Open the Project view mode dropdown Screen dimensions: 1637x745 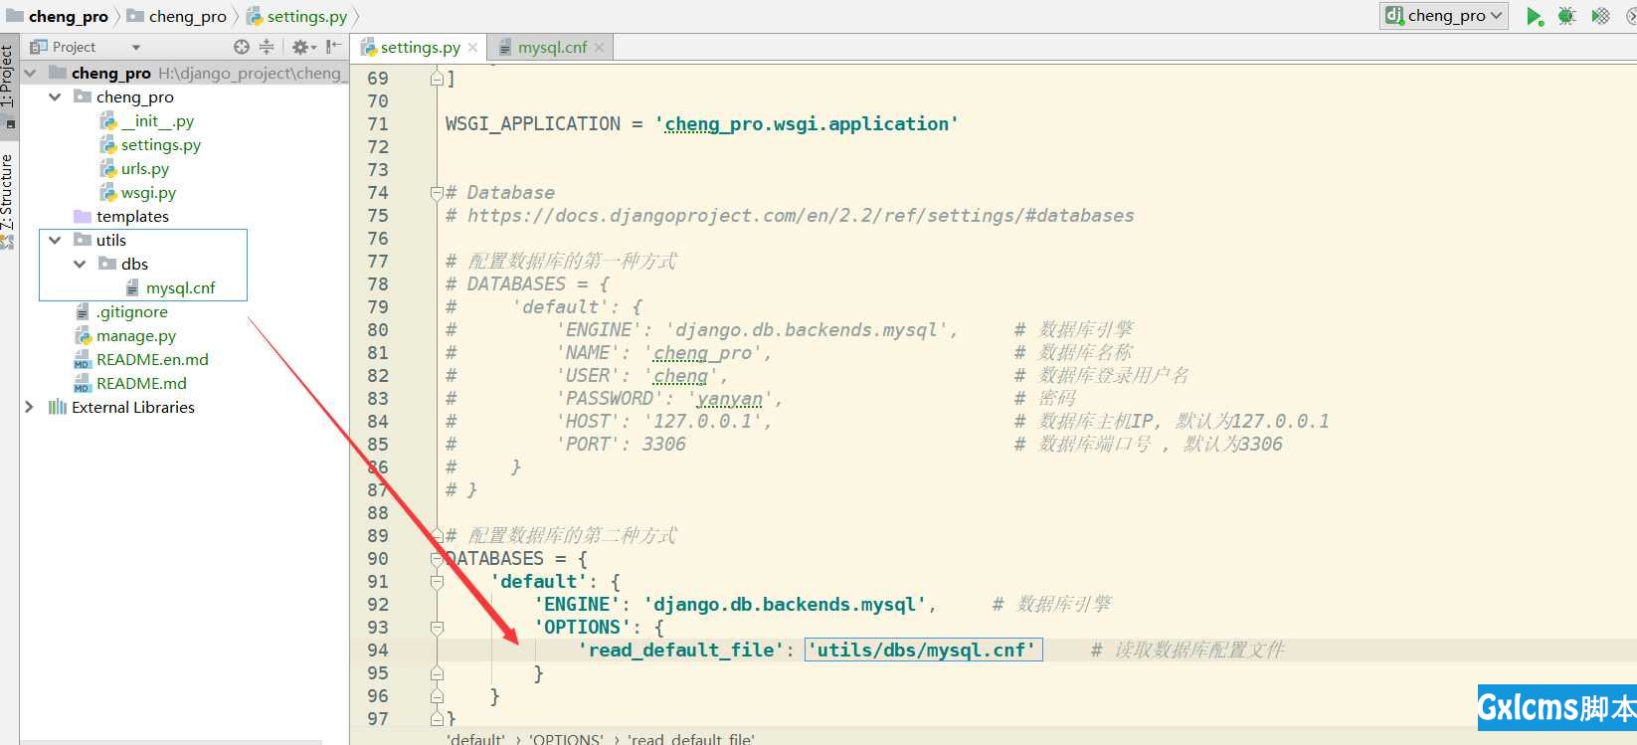pos(136,47)
